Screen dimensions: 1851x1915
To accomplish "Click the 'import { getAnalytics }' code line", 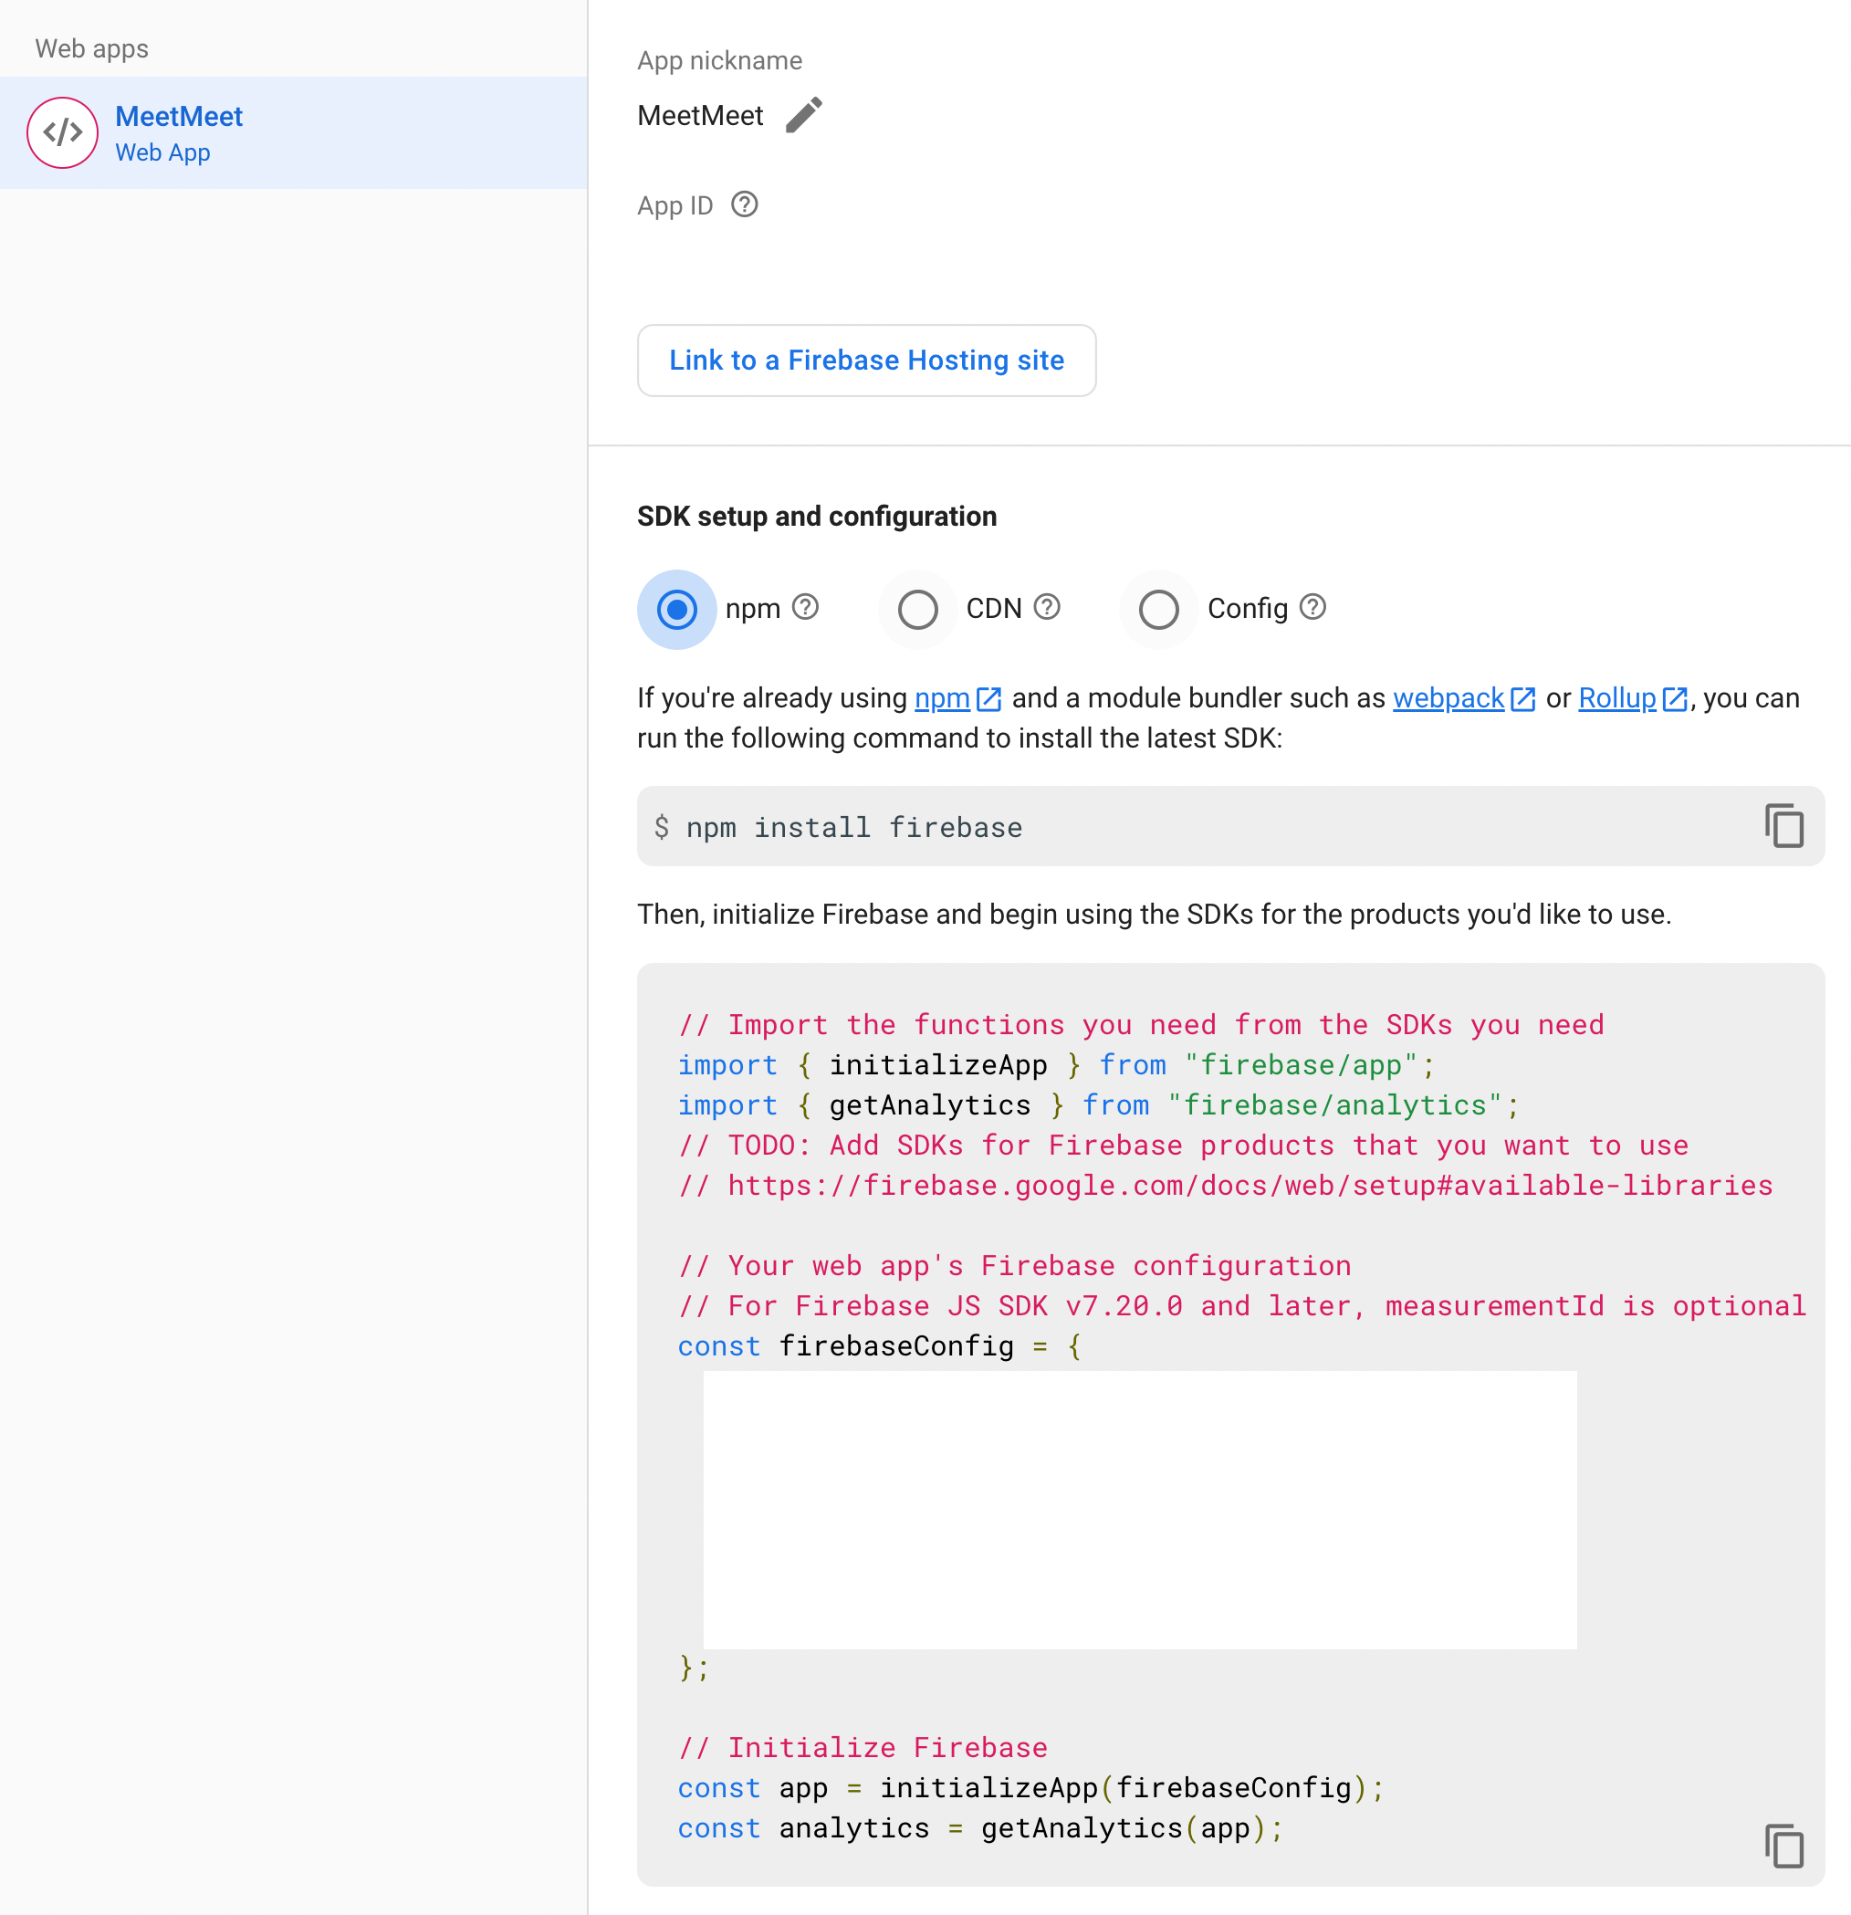I will (1099, 1105).
